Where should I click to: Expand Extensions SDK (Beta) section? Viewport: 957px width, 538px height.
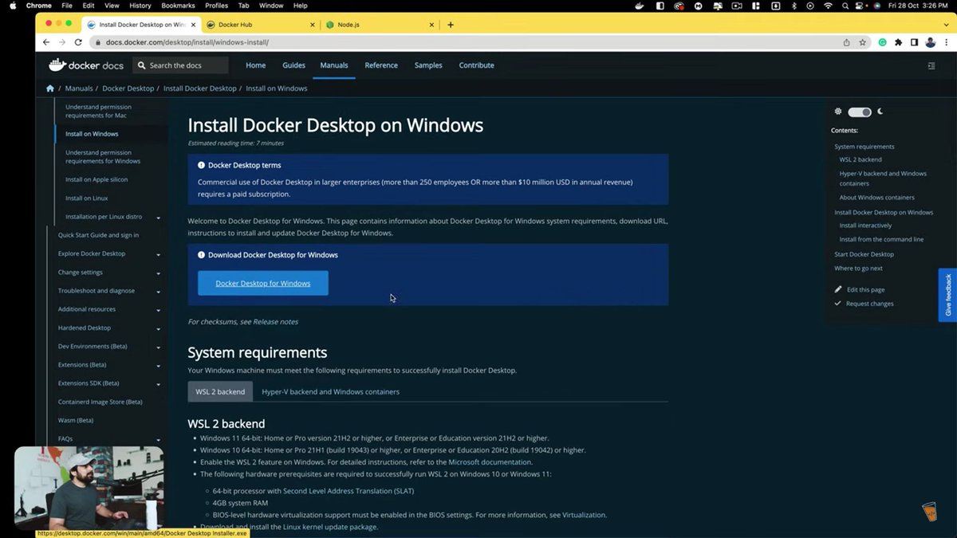click(159, 383)
